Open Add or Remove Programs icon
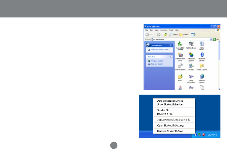Screen dimensions: 227x149 (202, 46)
